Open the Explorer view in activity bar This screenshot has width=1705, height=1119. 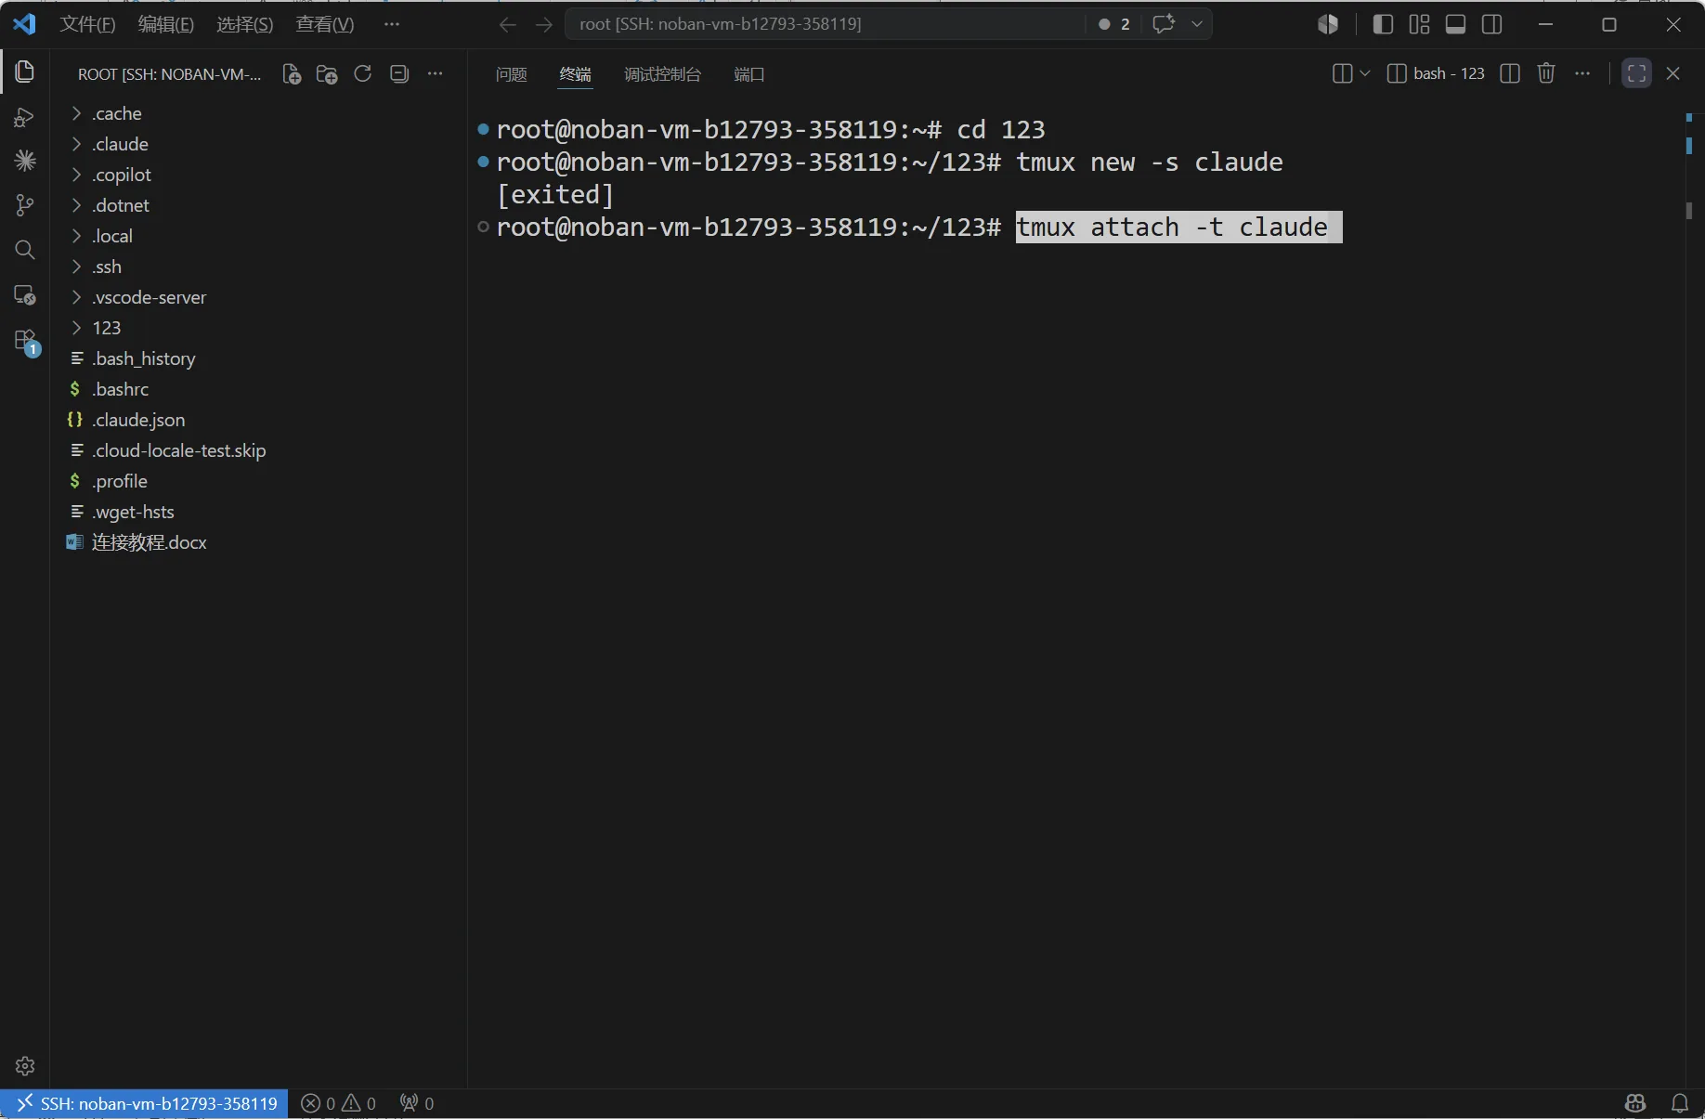click(25, 72)
